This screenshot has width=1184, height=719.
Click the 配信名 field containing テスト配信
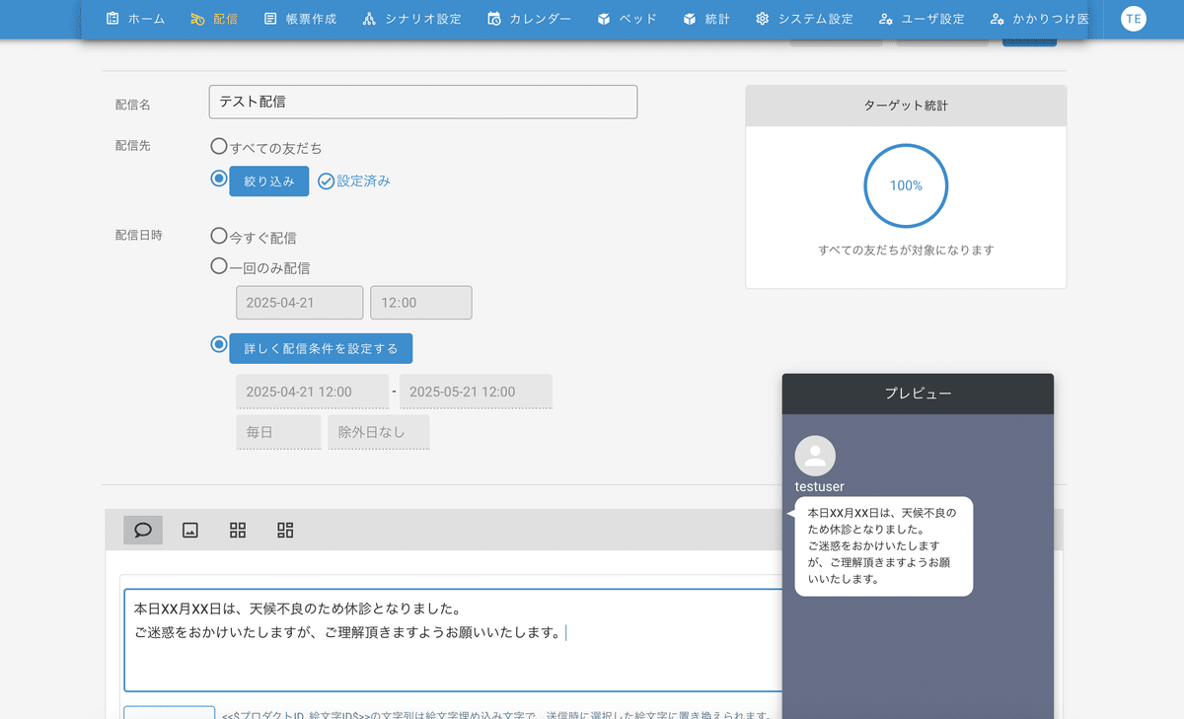coord(423,102)
